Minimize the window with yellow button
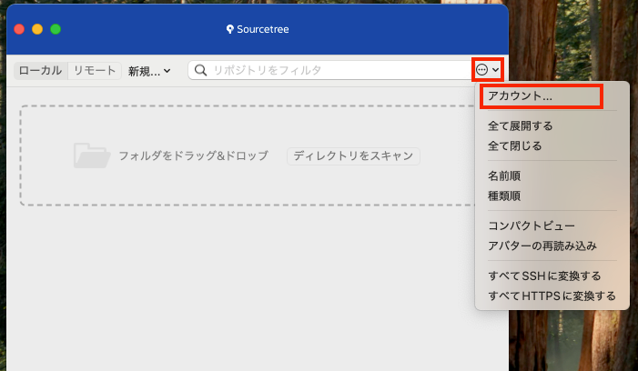Screen dimensions: 638x371 coord(37,29)
